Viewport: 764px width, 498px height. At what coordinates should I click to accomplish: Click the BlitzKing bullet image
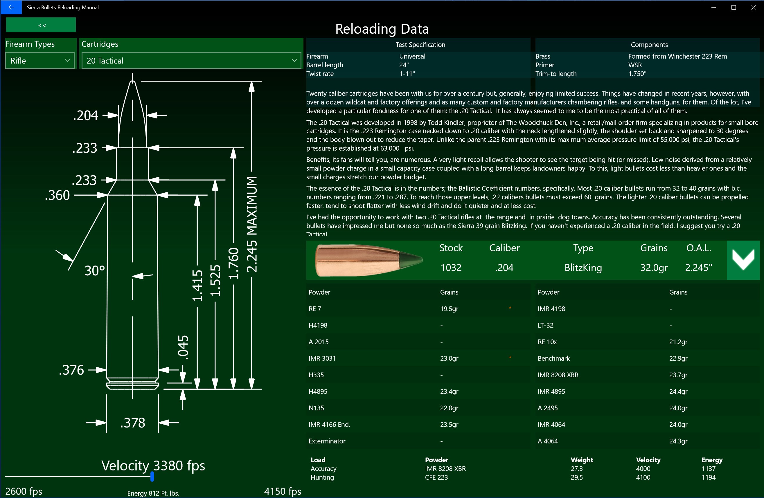368,260
